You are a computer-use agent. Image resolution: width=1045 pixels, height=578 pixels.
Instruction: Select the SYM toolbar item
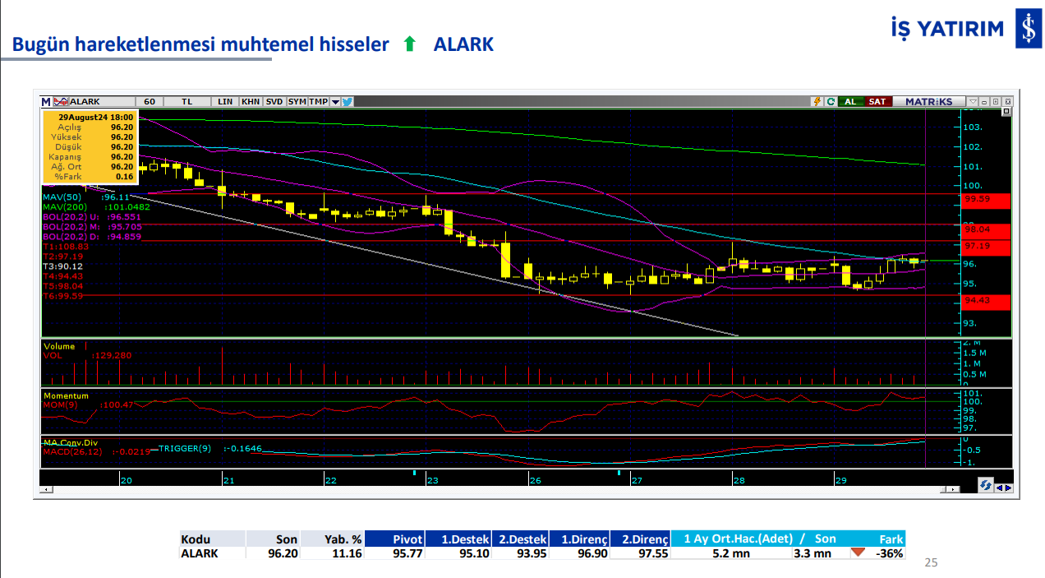pos(297,102)
